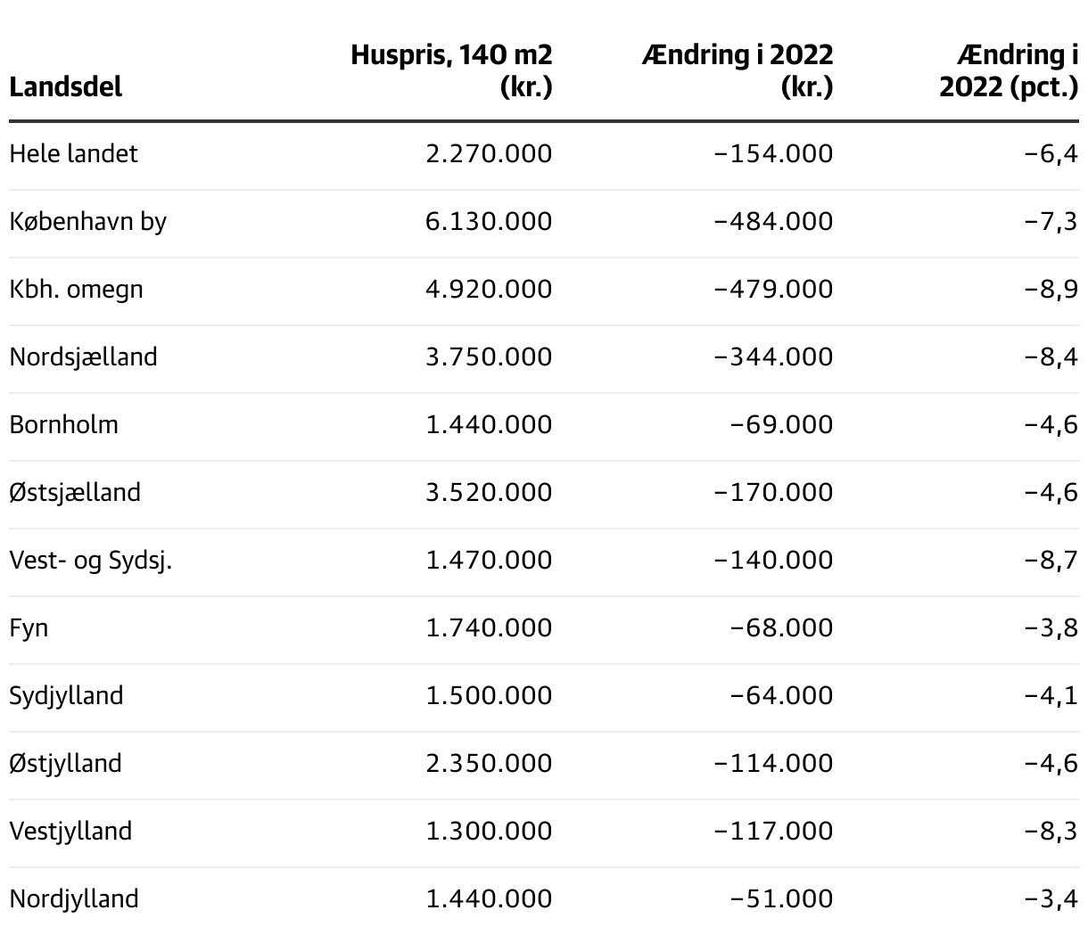Viewport: 1088px width, 943px height.
Task: Select the Nordsjælland row label
Action: click(84, 357)
